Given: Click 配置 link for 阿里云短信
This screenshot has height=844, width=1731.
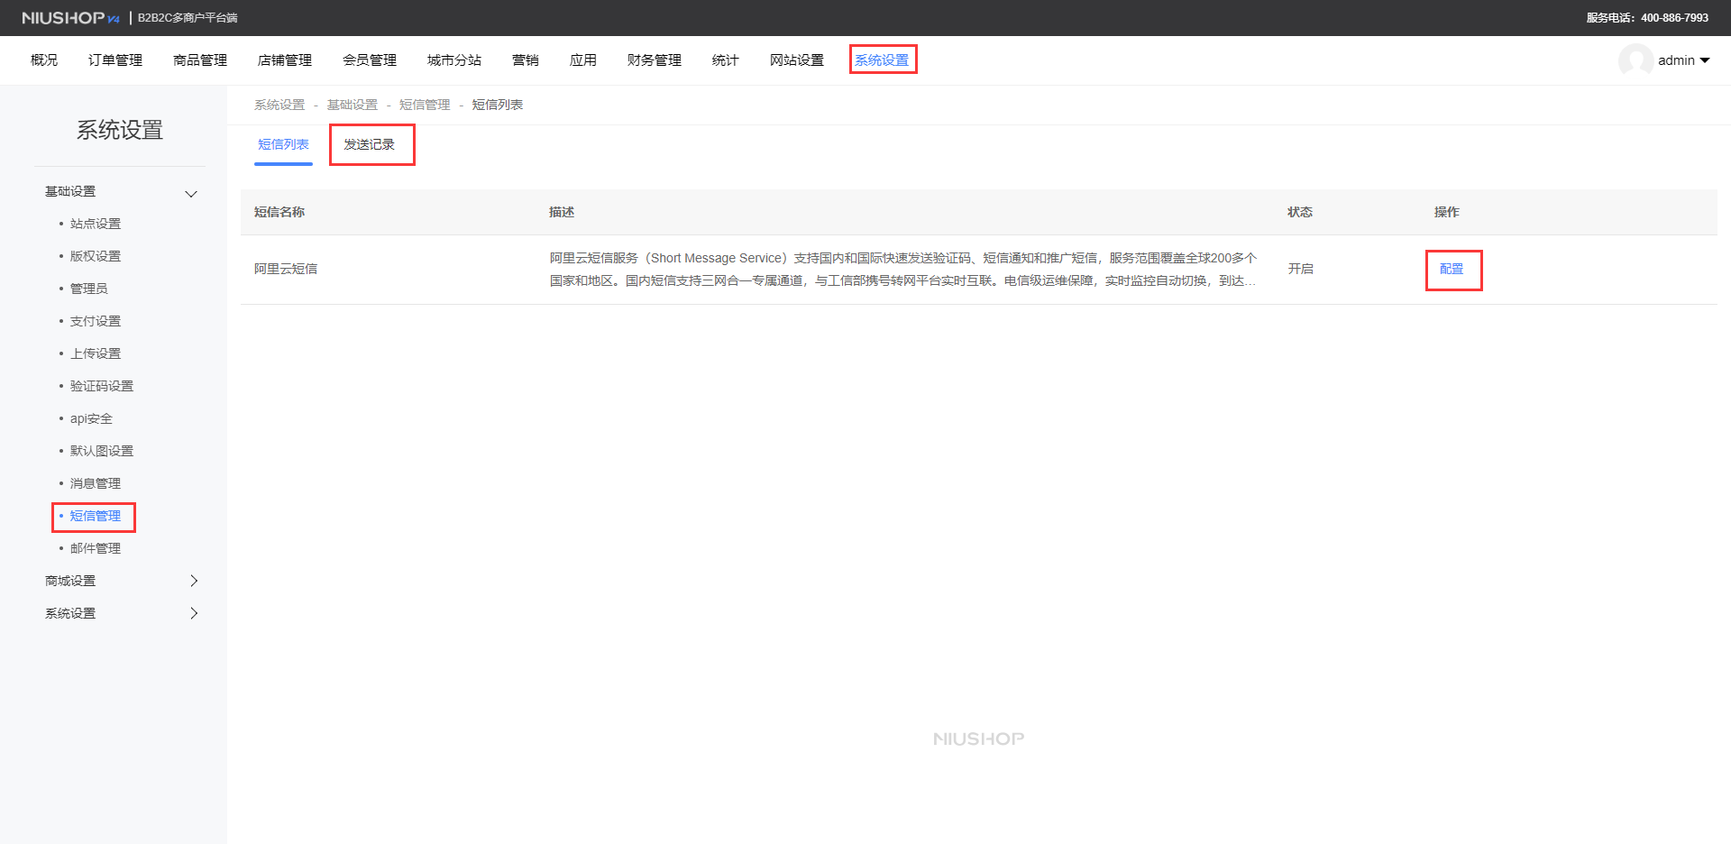Looking at the screenshot, I should (x=1452, y=269).
